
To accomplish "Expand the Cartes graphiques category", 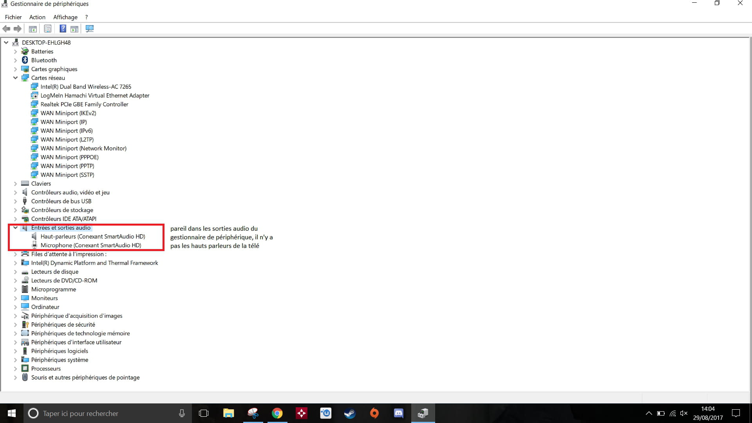I will coord(15,69).
